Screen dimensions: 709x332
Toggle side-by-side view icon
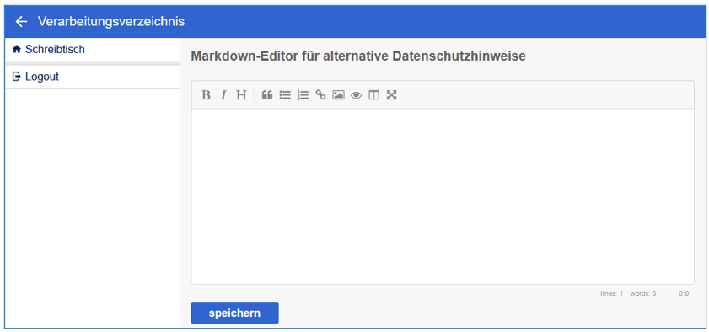[374, 95]
